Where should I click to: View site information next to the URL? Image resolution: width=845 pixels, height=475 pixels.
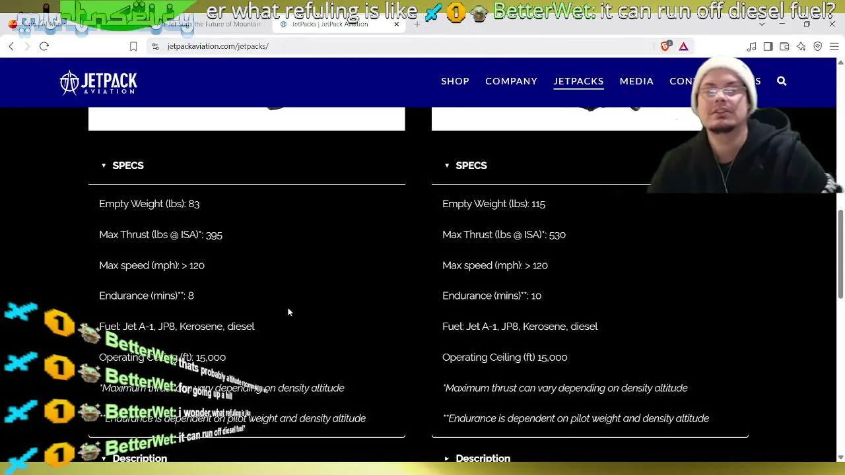(155, 46)
